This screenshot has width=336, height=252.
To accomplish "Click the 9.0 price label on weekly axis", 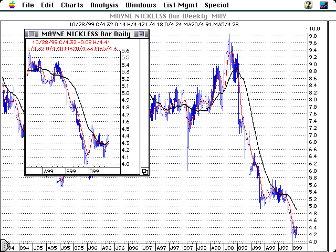I will click(313, 64).
